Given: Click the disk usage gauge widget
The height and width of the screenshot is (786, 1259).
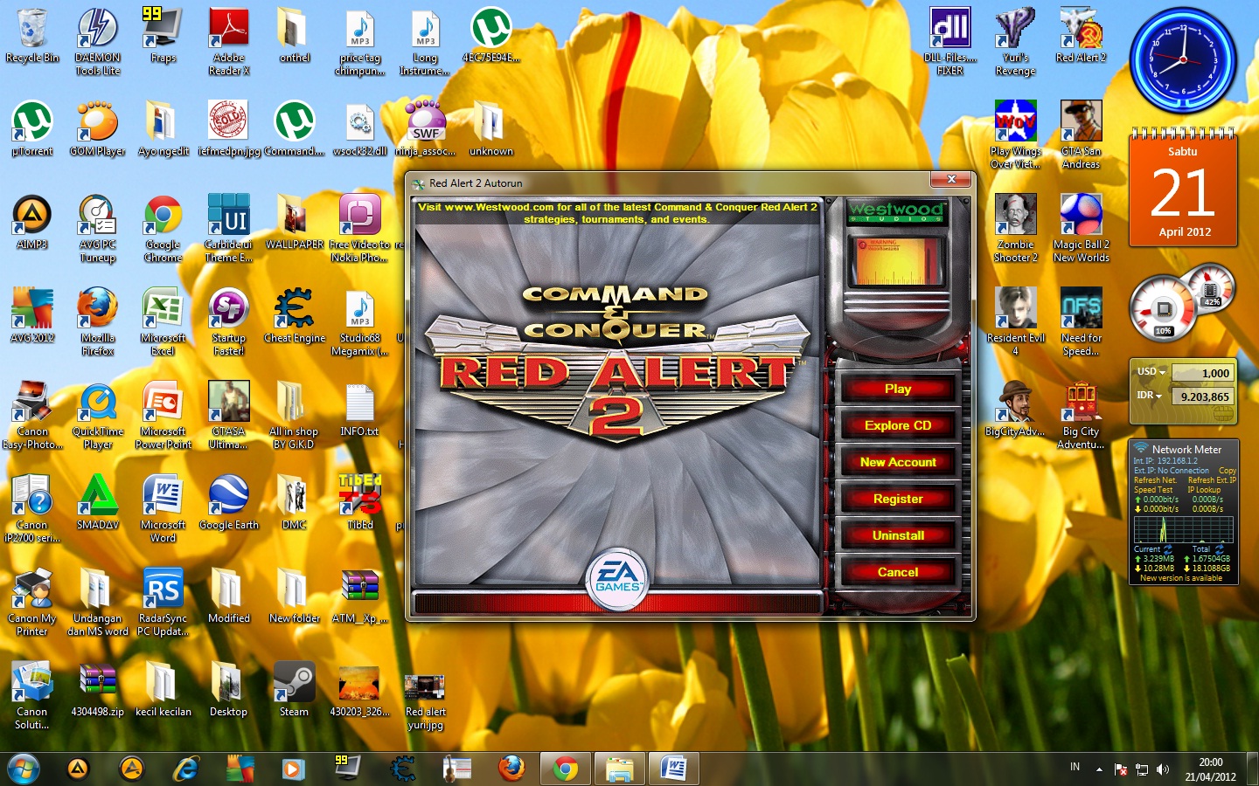Looking at the screenshot, I should [x=1163, y=307].
